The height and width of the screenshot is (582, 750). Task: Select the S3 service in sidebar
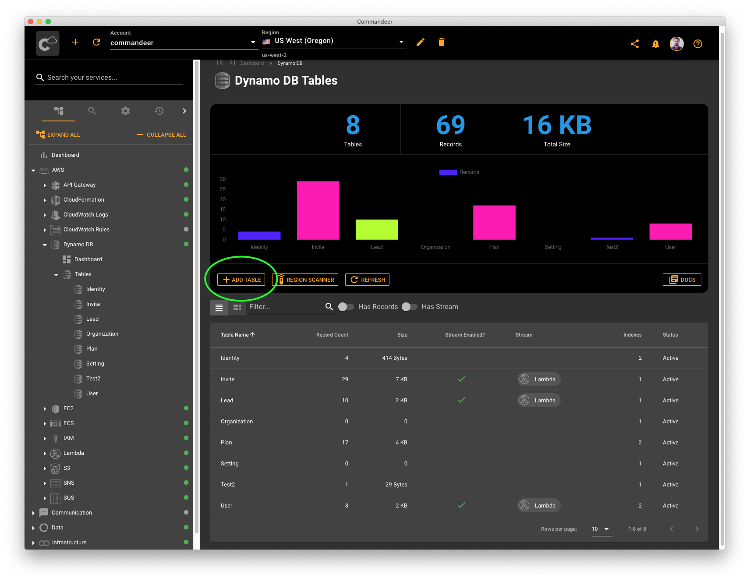click(x=67, y=468)
